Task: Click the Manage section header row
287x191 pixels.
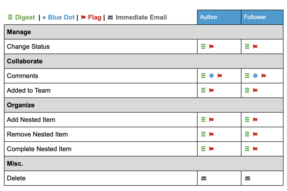Action: pyautogui.click(x=143, y=32)
